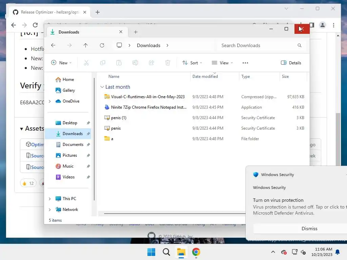Viewport: 347px width, 260px height.
Task: Click the Cut scissors icon in Explorer toolbar
Action: point(86,63)
